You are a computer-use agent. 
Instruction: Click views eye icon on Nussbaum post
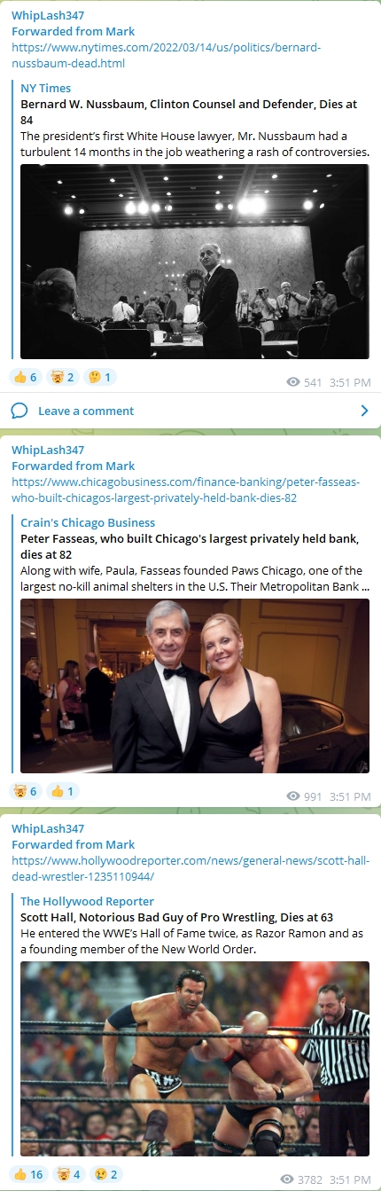point(293,382)
